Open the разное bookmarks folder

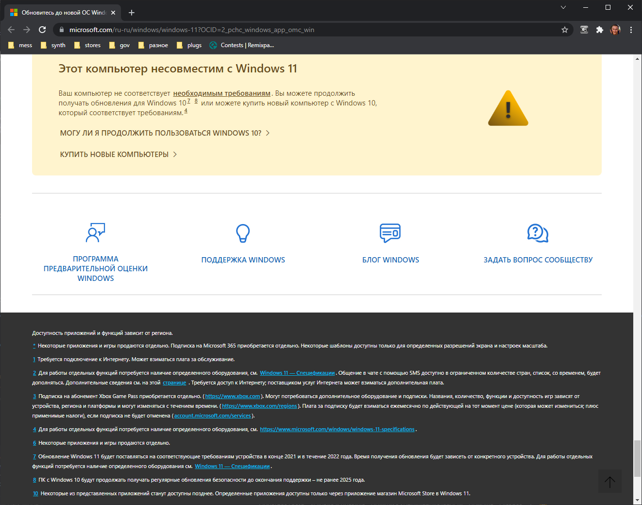click(x=153, y=45)
